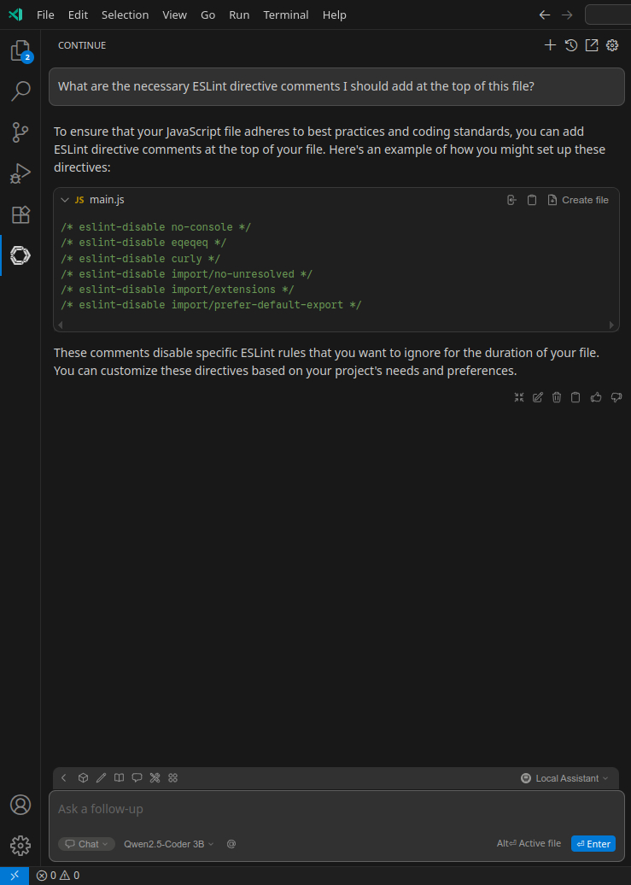Select the Continue extension icon in activity bar

20,255
